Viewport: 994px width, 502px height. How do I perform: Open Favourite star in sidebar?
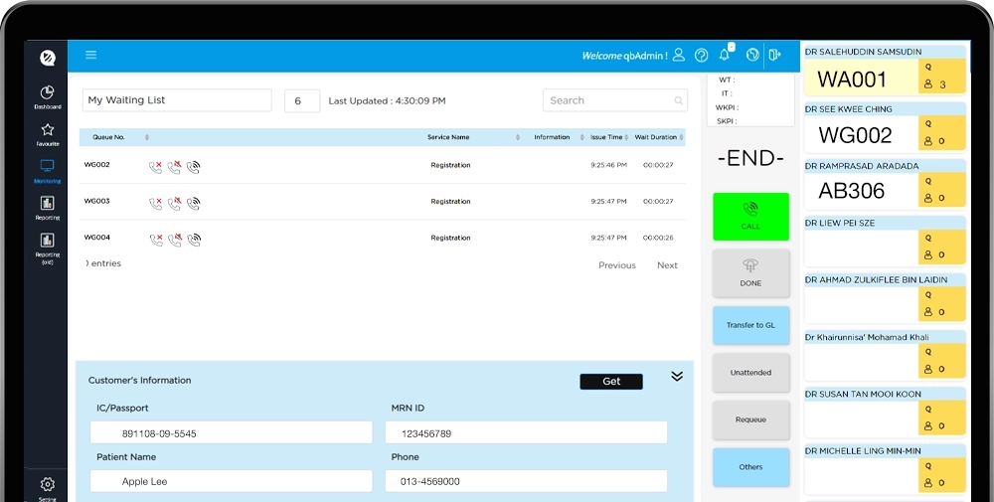click(47, 134)
